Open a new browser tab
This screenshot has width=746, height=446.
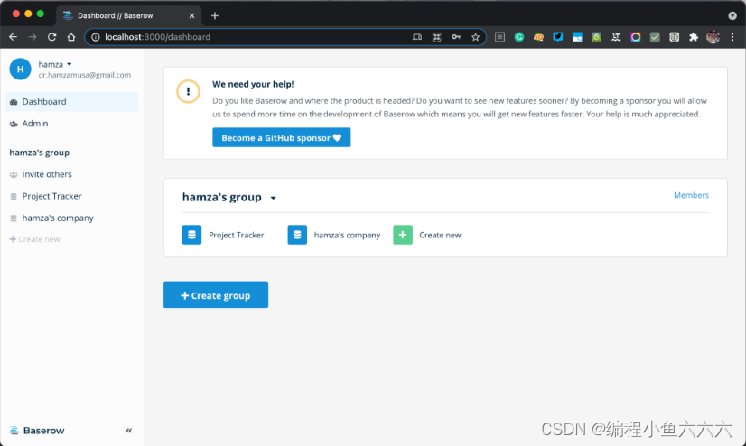[215, 15]
